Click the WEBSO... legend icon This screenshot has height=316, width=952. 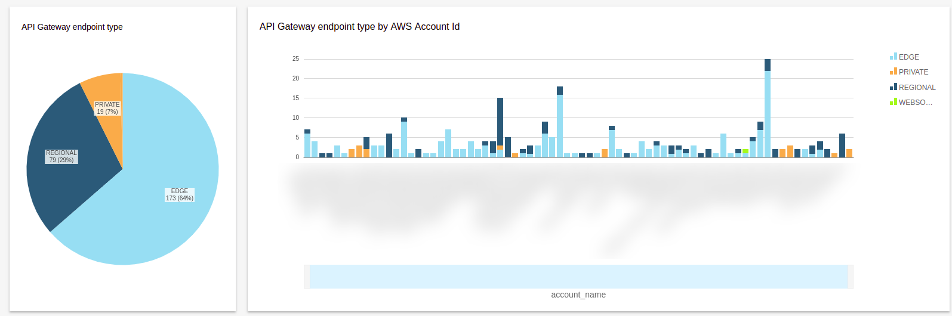(x=894, y=102)
